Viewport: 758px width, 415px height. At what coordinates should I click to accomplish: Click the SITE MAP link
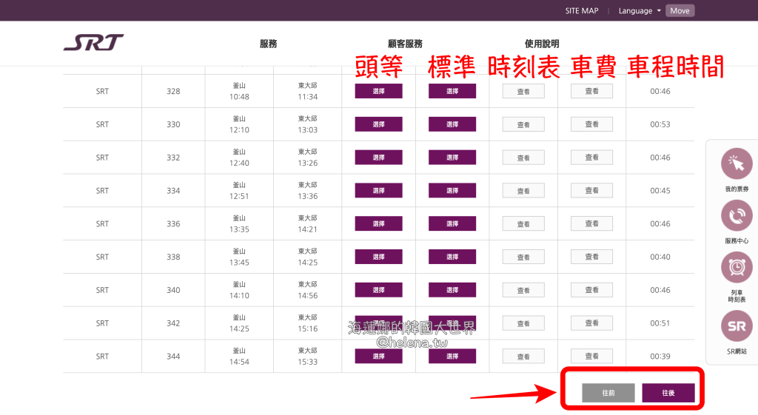[x=581, y=10]
